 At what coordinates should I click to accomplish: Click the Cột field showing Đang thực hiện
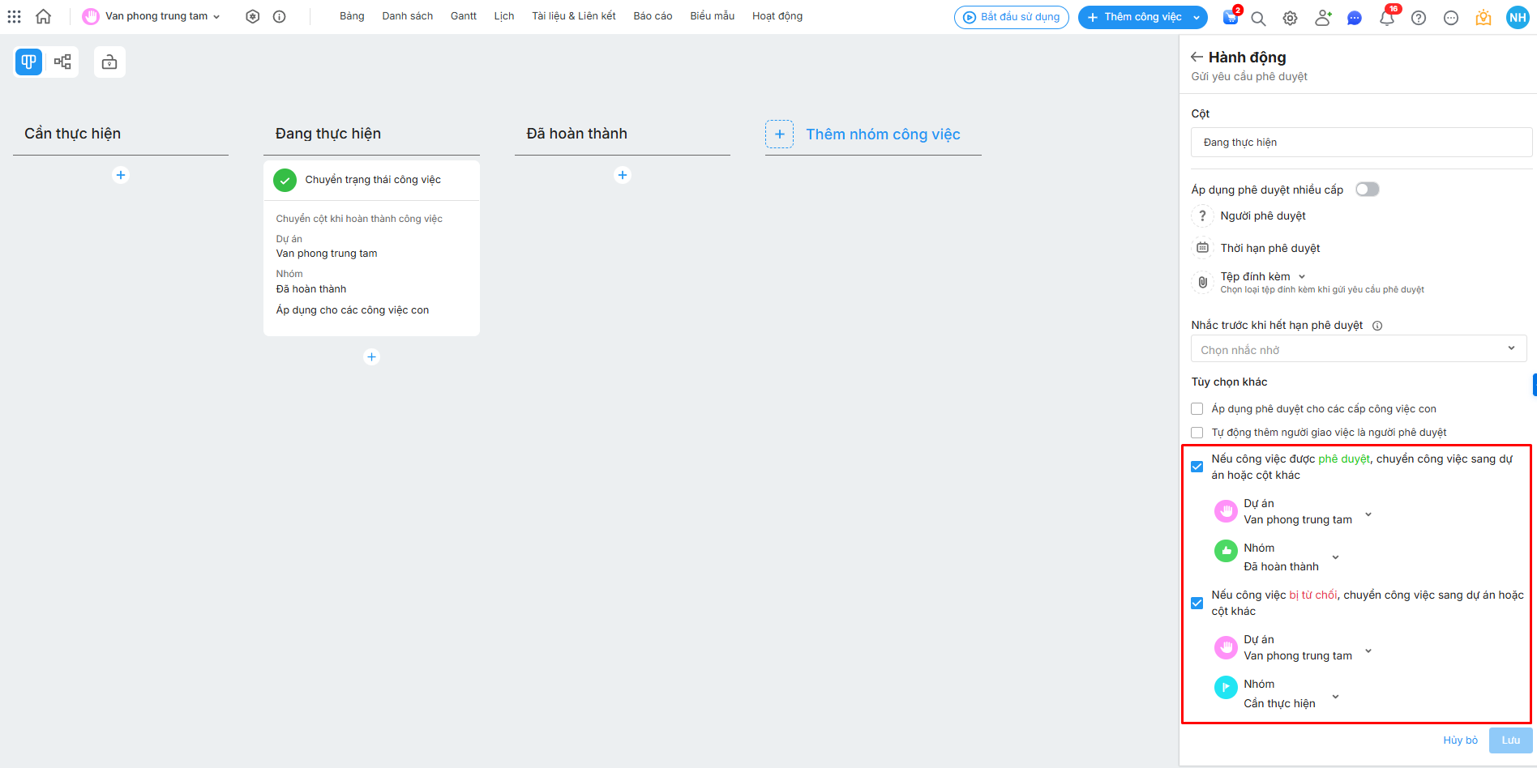1362,143
